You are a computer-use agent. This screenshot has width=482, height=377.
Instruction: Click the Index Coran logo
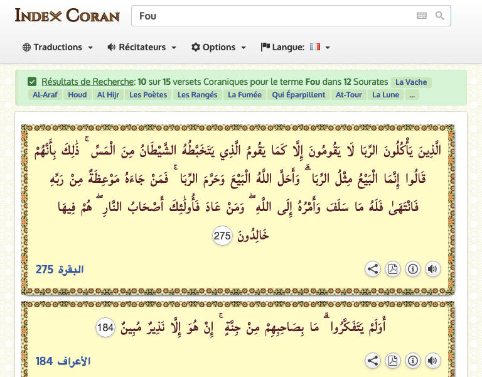67,15
